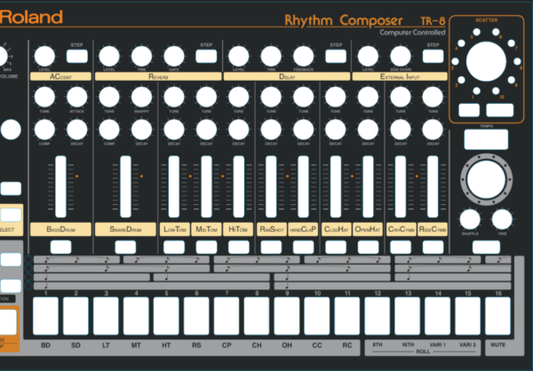This screenshot has height=371, width=533.
Task: Click the Rim Shot DECAY knob
Action: 271,130
